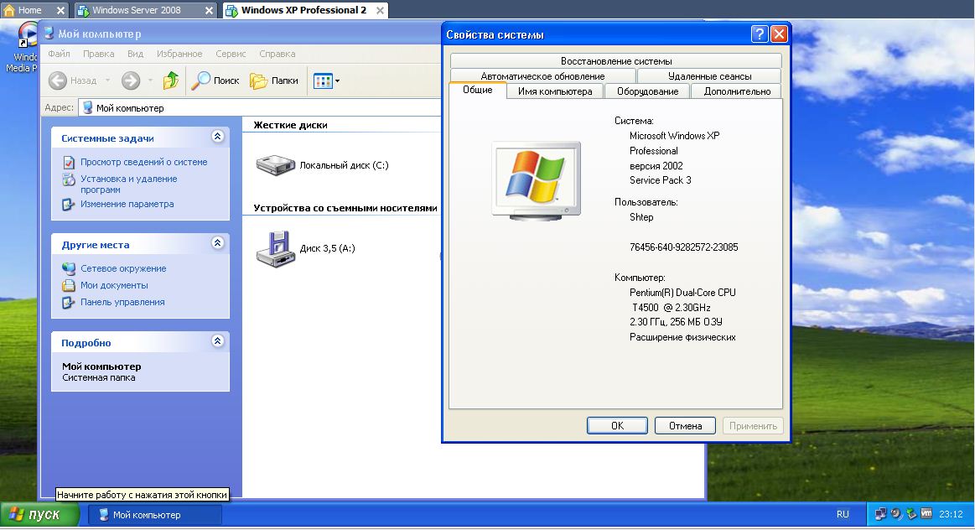Select the Локальный диск (C:) drive icon
Image resolution: width=975 pixels, height=530 pixels.
[x=276, y=165]
